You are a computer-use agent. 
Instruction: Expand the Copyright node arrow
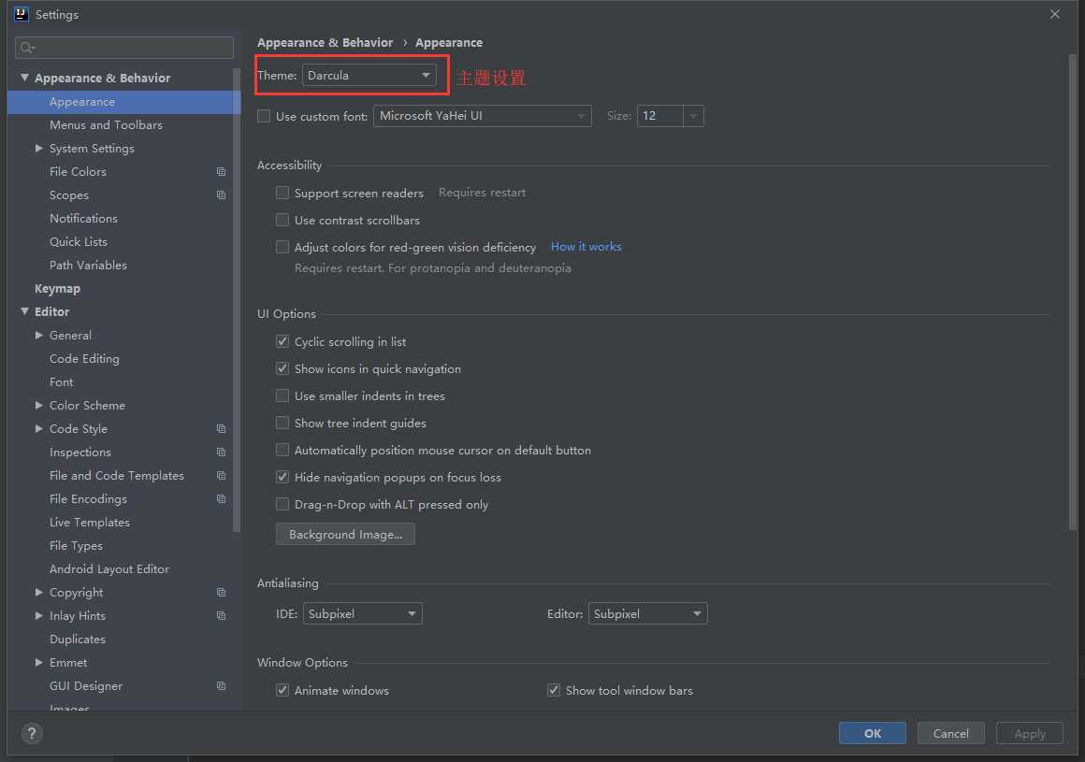38,592
